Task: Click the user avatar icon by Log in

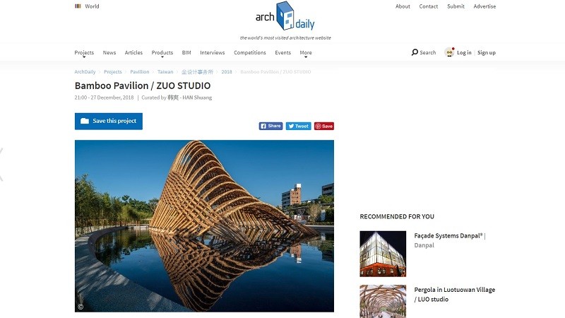Action: click(449, 52)
